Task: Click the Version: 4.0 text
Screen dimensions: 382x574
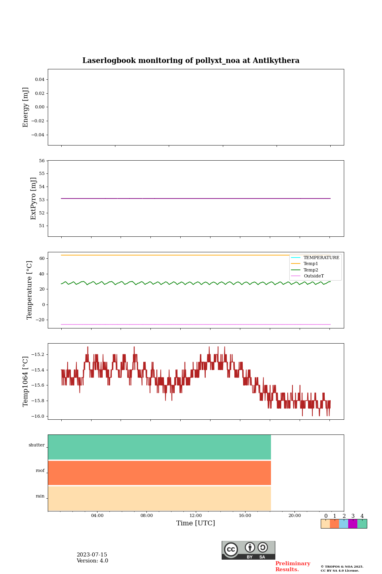Action: (92, 561)
